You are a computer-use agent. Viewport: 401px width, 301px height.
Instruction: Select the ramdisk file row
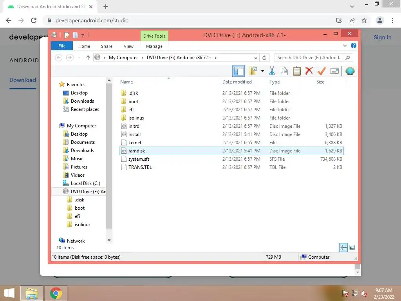pos(231,151)
